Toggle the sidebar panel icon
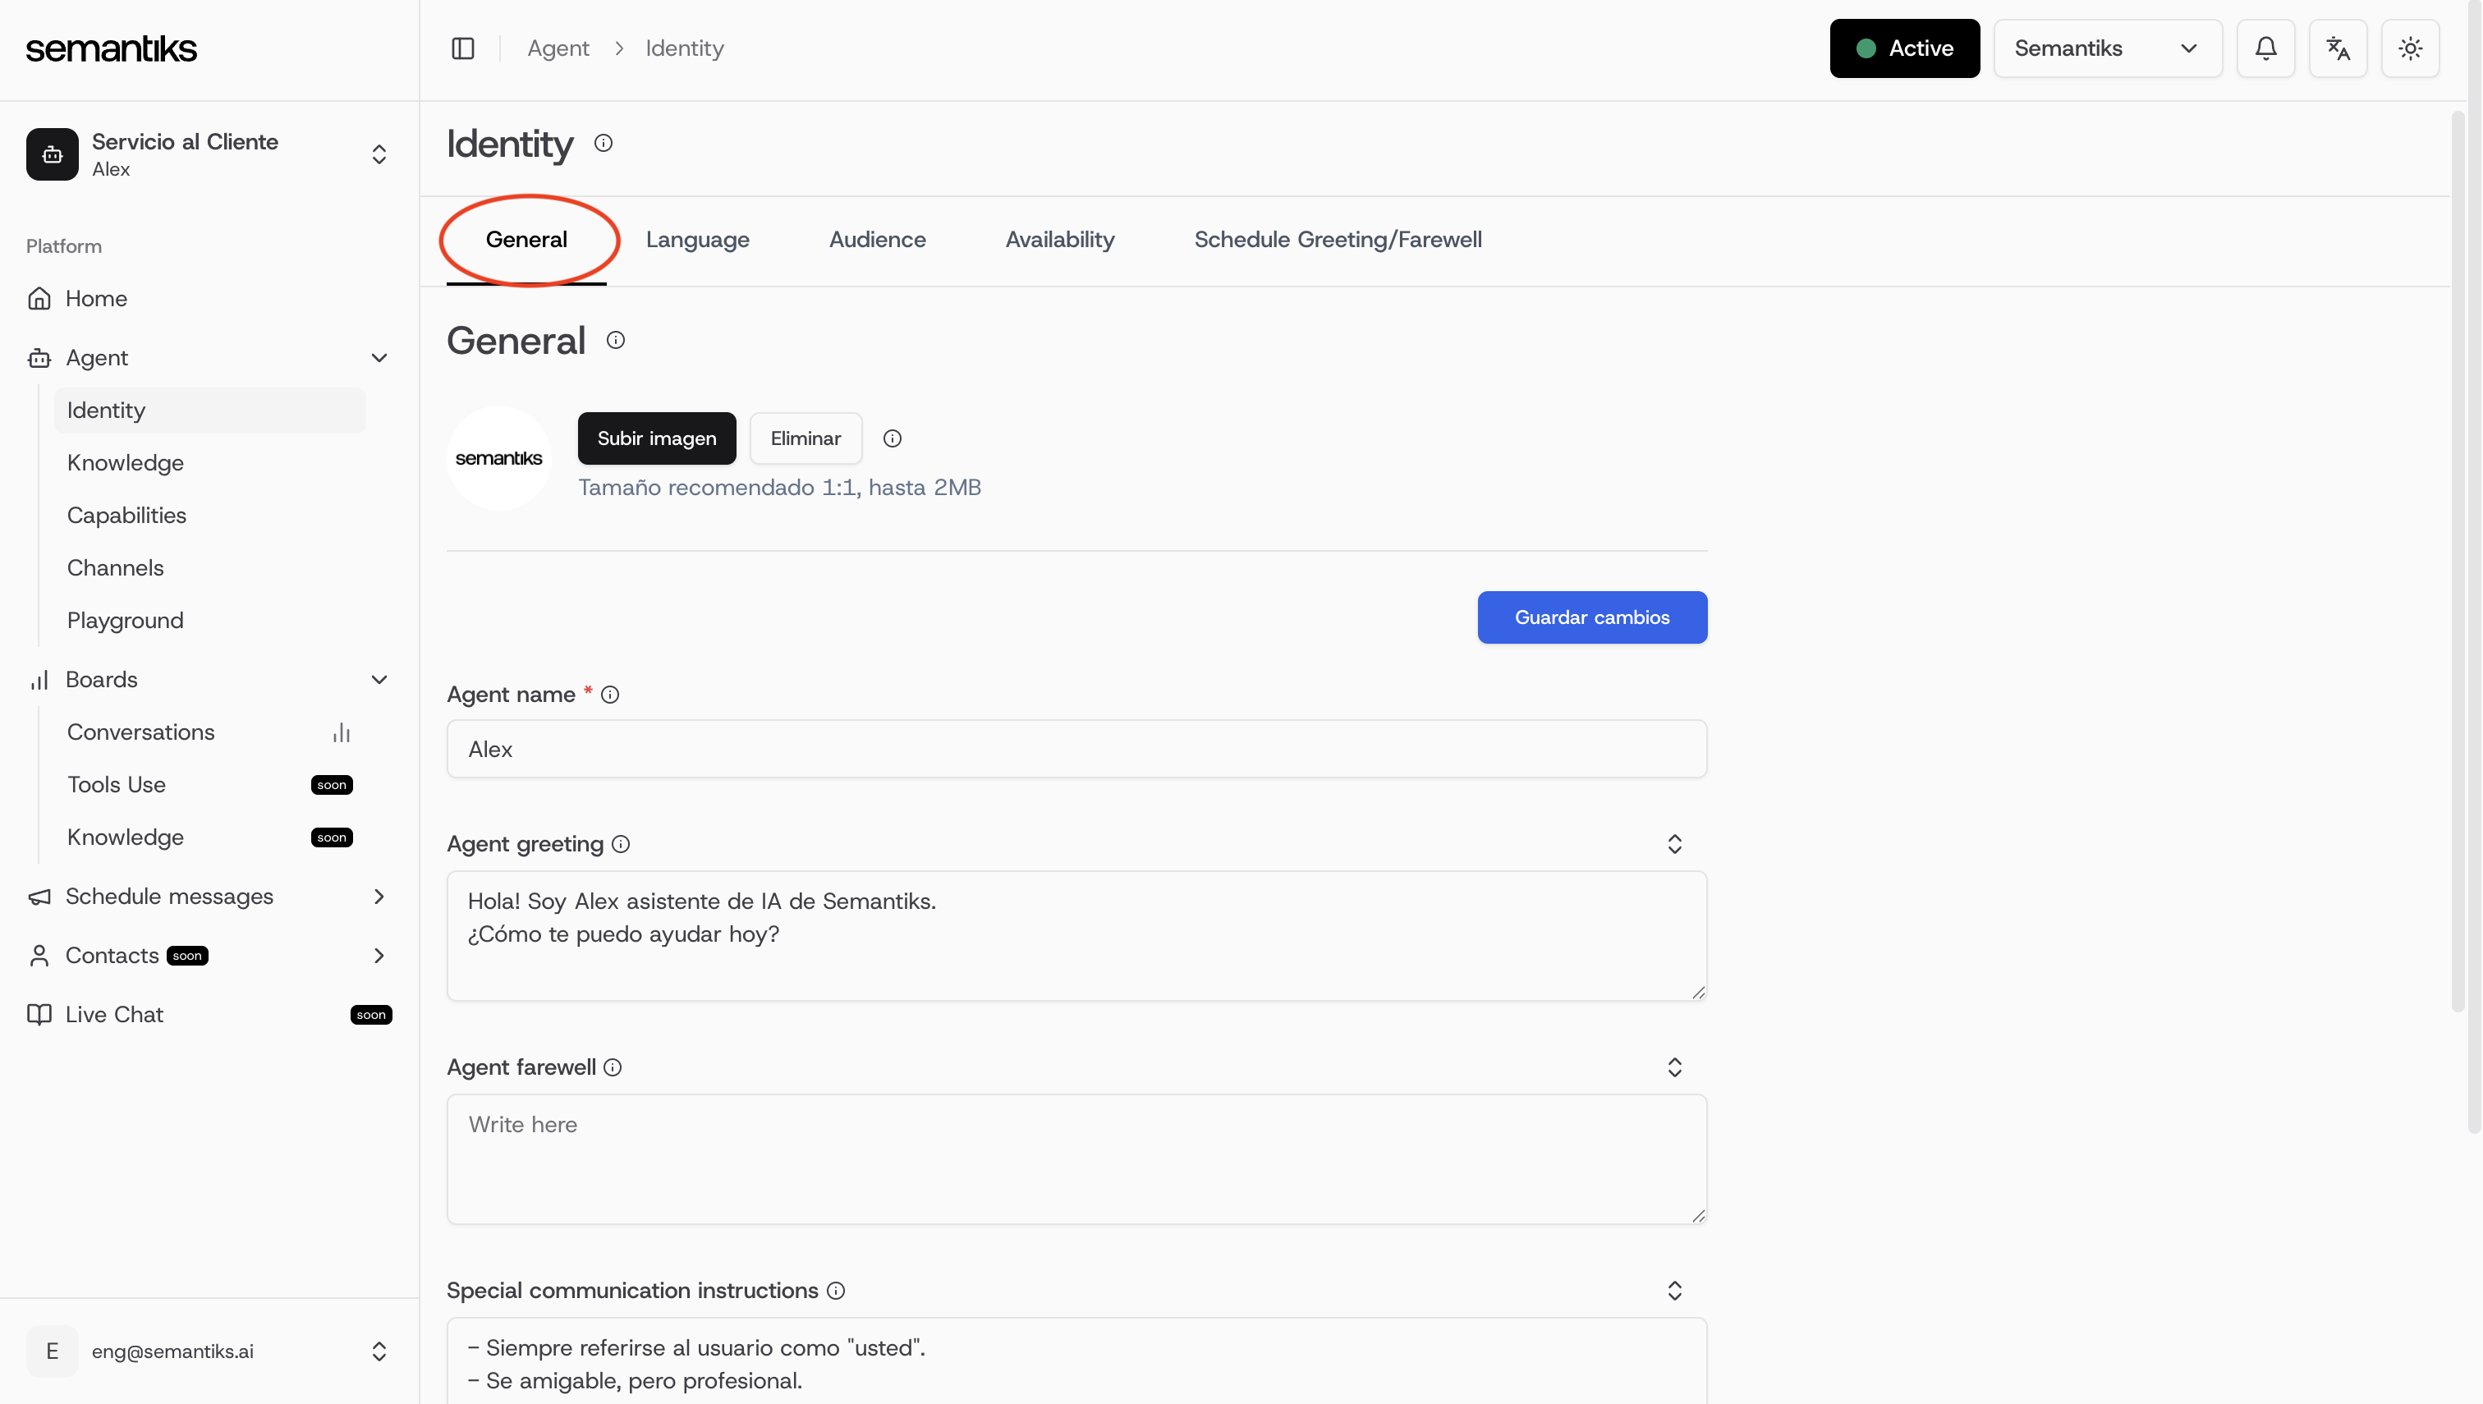The image size is (2483, 1404). click(463, 48)
